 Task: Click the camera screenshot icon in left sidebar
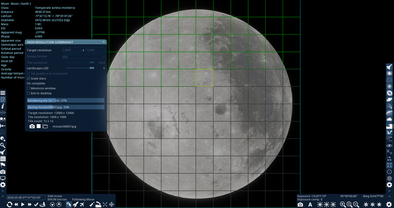tap(3, 171)
